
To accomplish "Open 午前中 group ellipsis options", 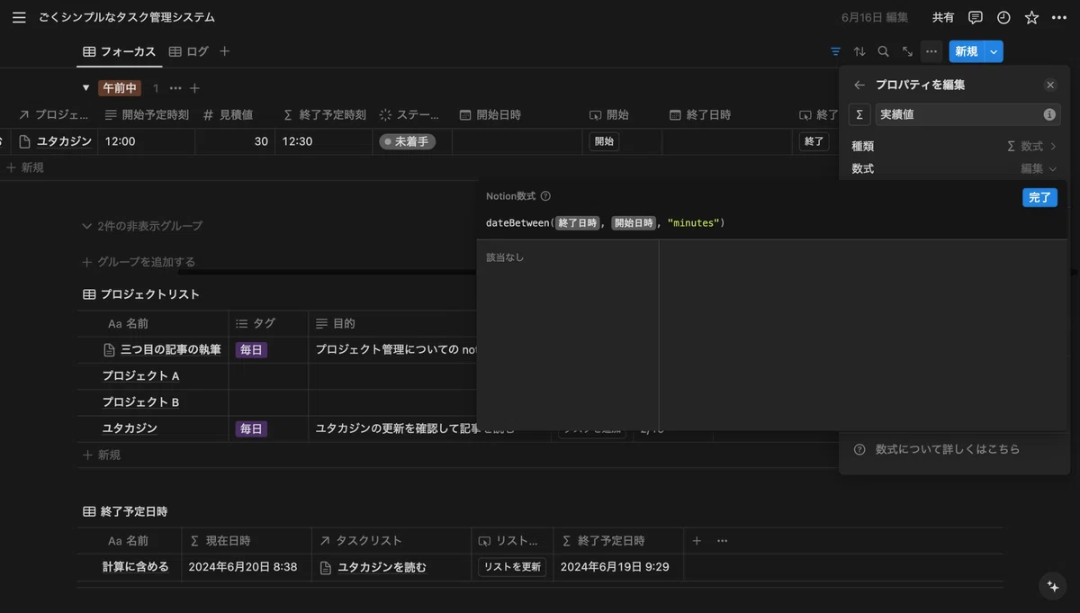I will point(175,88).
